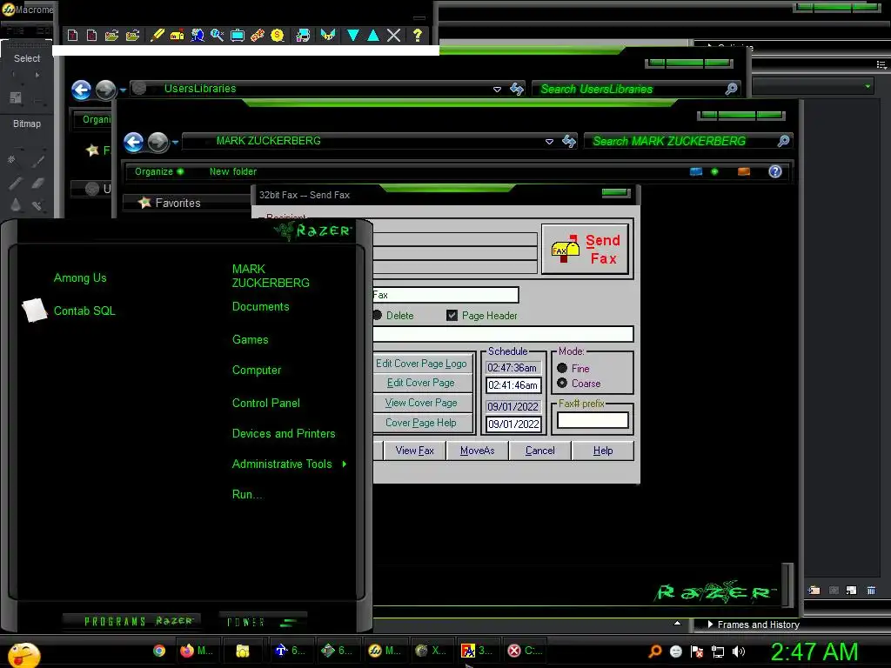
Task: Click Edit Cover Page Logo button
Action: tap(422, 364)
